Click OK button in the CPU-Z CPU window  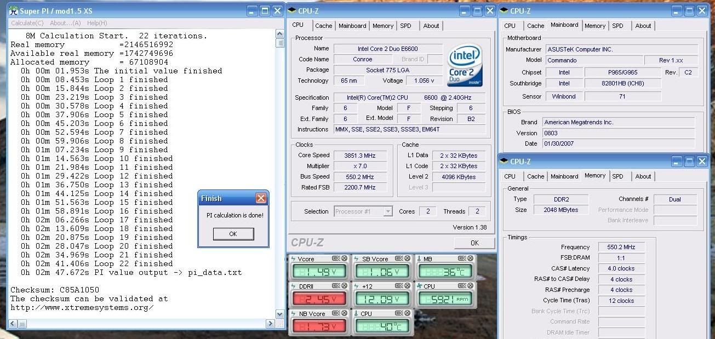pyautogui.click(x=474, y=243)
